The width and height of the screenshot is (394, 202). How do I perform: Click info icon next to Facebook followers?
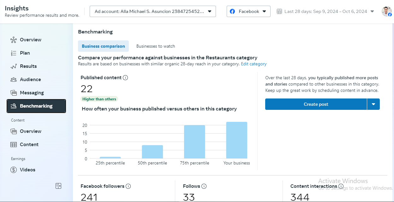pos(128,186)
